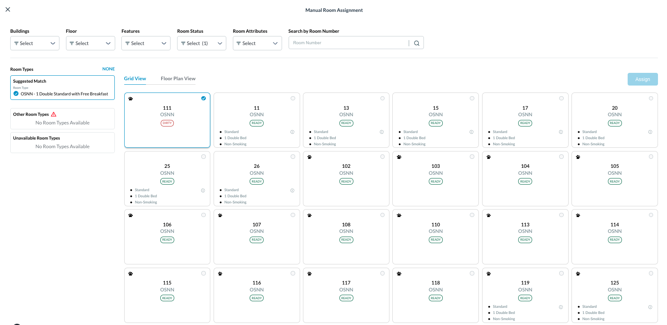The height and width of the screenshot is (325, 667).
Task: Click the info icon on room 11
Action: (x=292, y=132)
